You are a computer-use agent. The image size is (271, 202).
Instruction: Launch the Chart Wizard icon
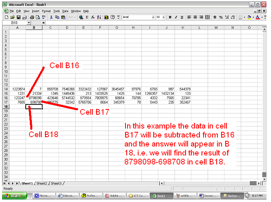[x=106, y=18]
